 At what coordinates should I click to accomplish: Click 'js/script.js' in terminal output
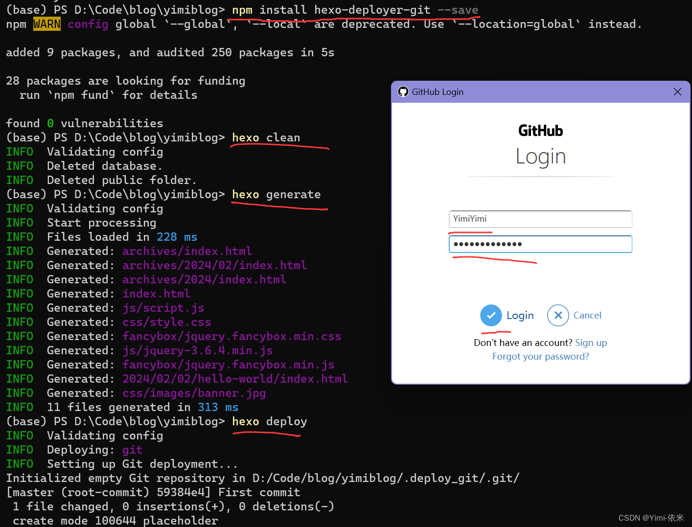point(163,308)
